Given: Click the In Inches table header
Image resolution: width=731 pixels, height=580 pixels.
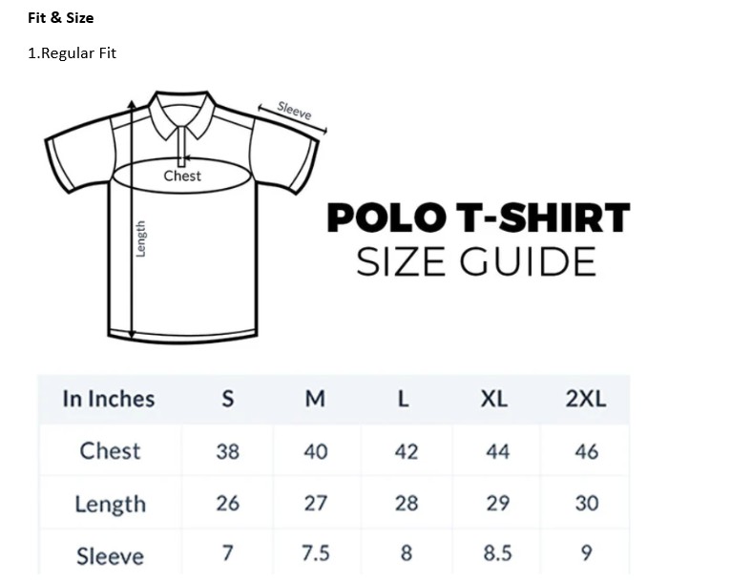Looking at the screenshot, I should (108, 399).
